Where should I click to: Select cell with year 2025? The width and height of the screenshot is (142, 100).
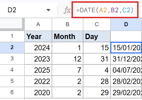pyautogui.click(x=38, y=70)
